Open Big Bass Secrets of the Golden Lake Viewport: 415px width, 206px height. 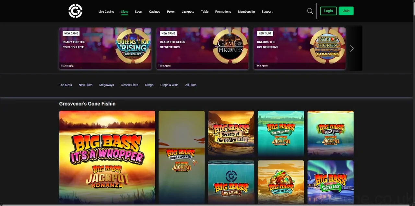[231, 133]
